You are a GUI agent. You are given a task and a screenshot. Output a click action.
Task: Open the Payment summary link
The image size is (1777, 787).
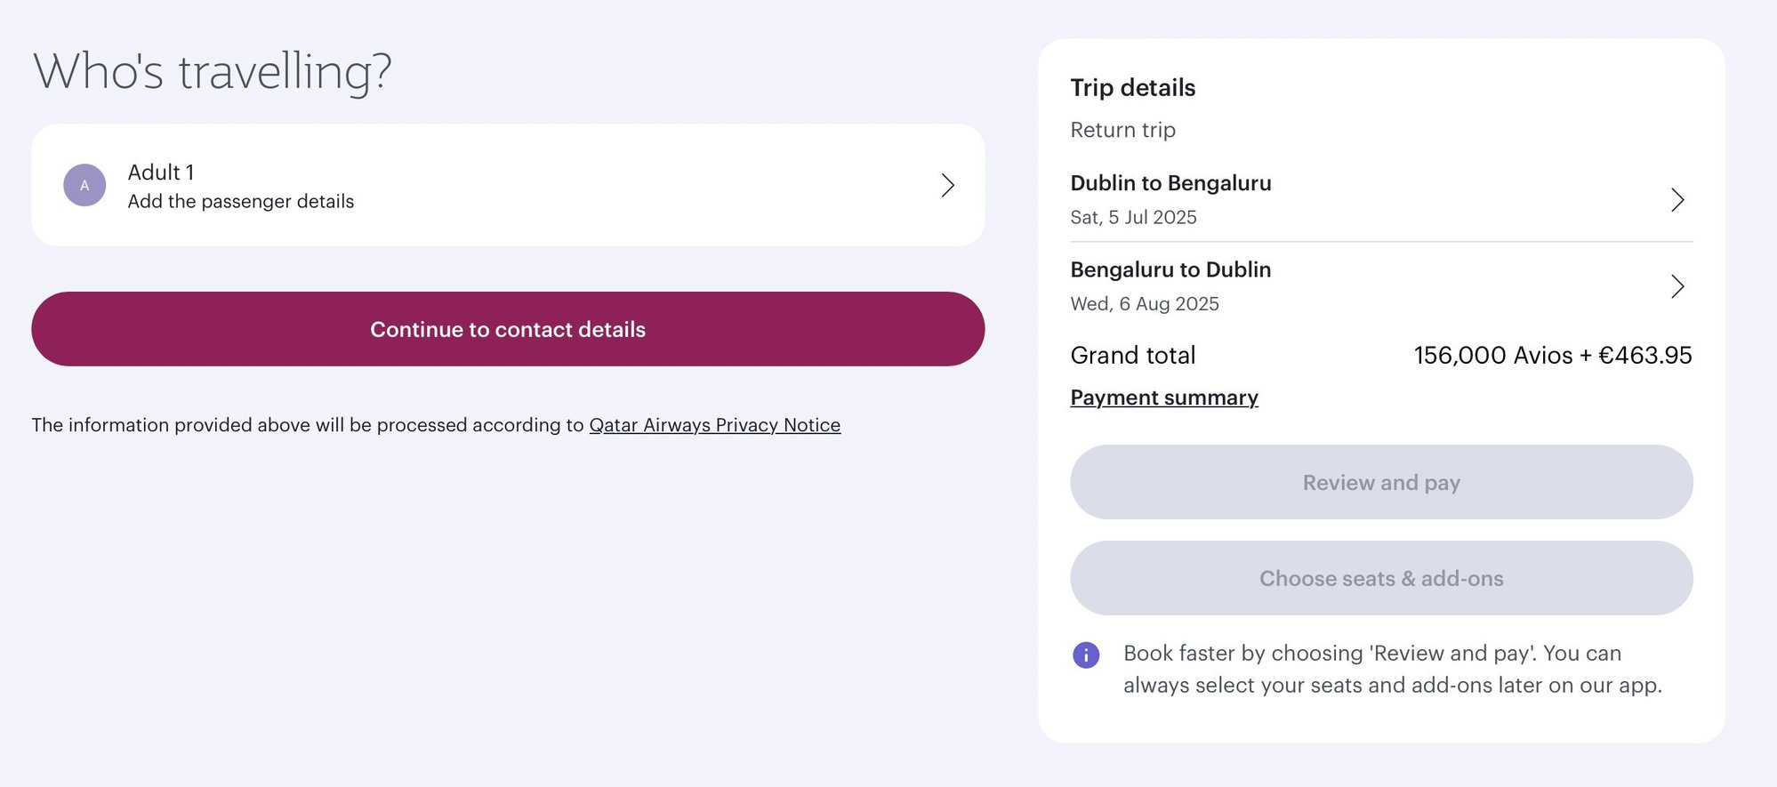(1163, 398)
